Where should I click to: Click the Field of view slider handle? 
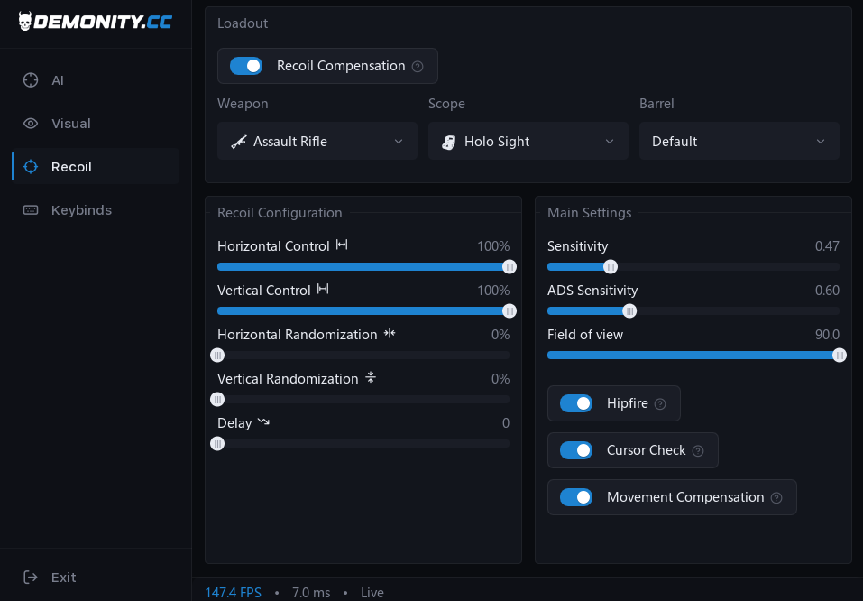[x=840, y=356]
